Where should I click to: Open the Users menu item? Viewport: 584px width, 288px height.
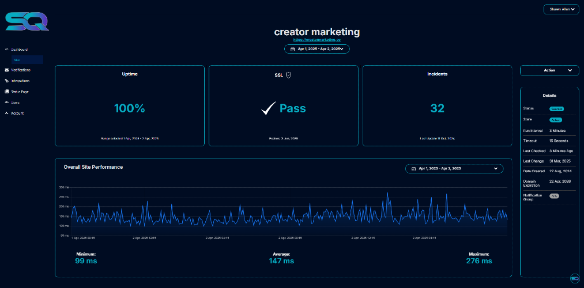click(15, 103)
